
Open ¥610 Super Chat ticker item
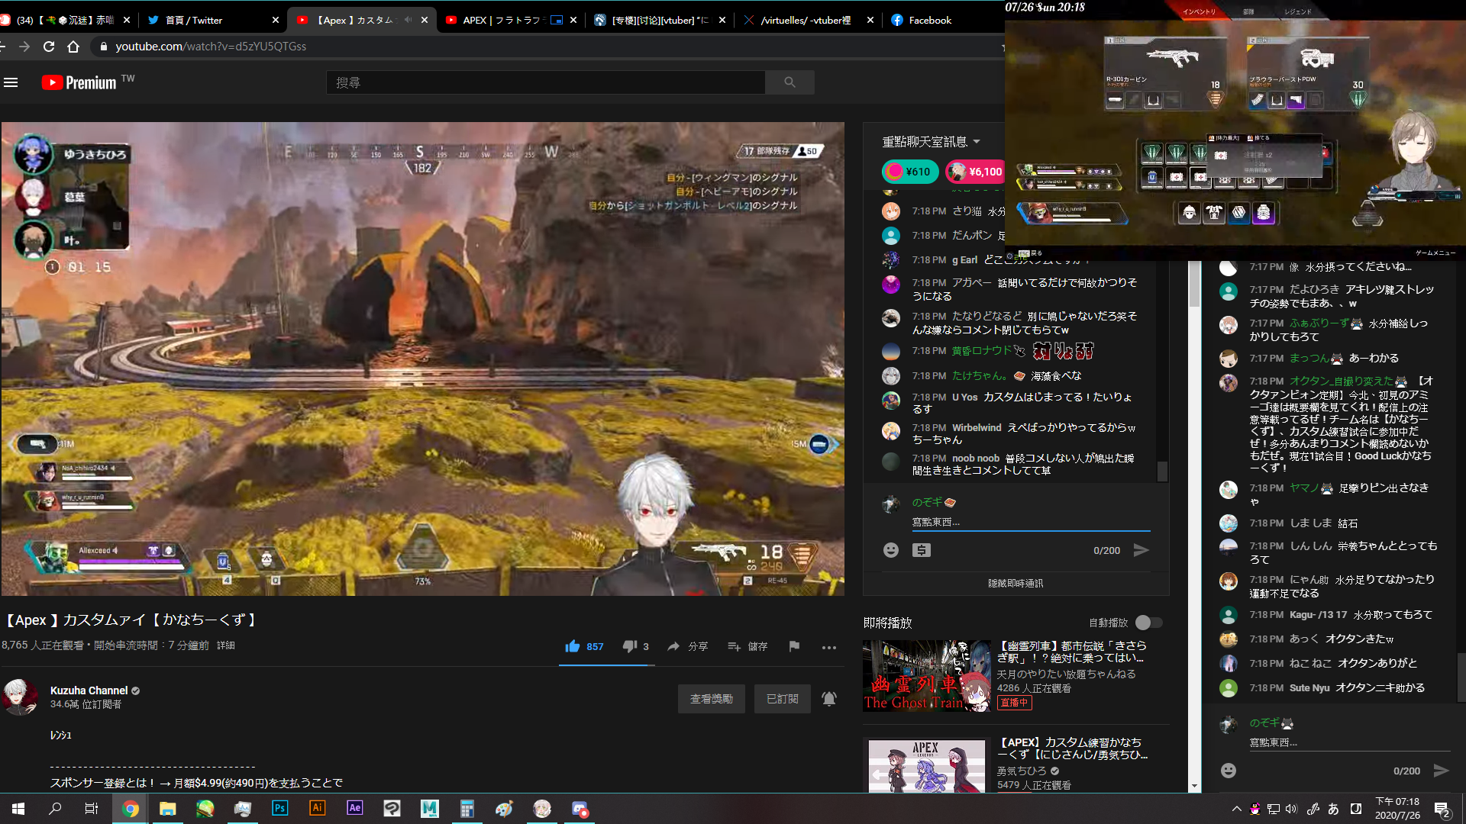910,172
